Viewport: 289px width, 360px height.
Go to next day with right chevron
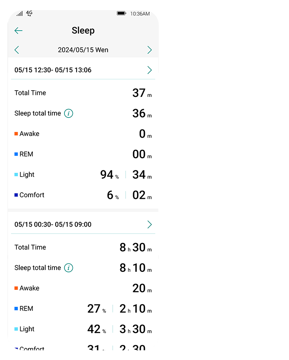click(x=150, y=50)
